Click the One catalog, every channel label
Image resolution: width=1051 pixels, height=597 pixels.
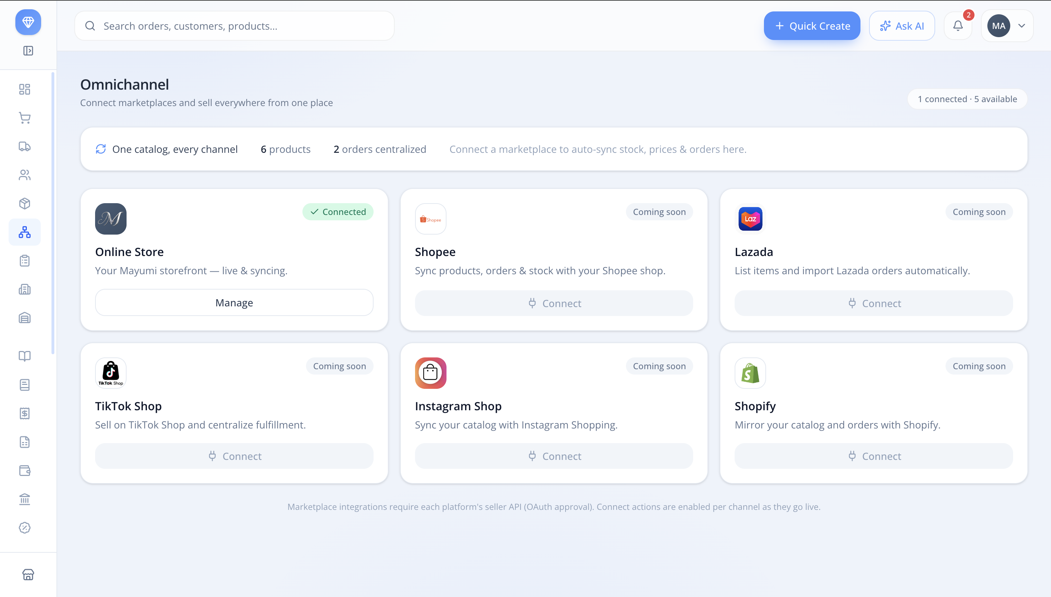tap(175, 149)
